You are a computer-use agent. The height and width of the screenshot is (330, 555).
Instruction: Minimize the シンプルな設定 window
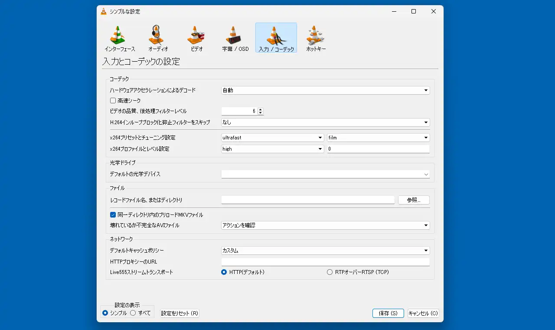(x=394, y=11)
